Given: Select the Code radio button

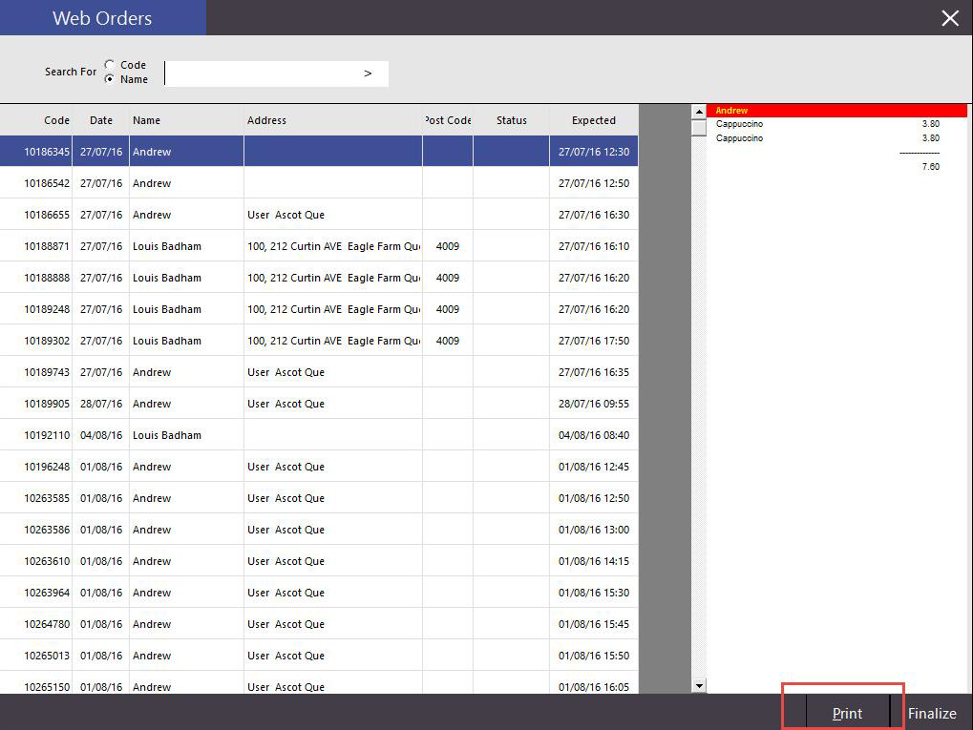Looking at the screenshot, I should (110, 65).
